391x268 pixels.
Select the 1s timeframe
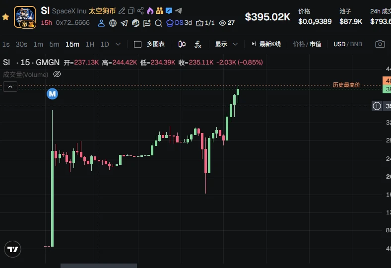tap(6, 44)
